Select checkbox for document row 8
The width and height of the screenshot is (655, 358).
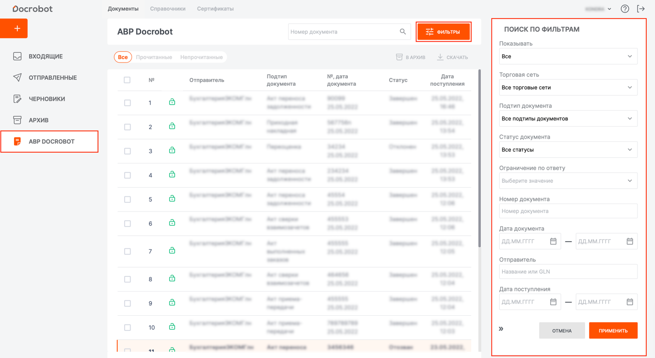coord(128,279)
